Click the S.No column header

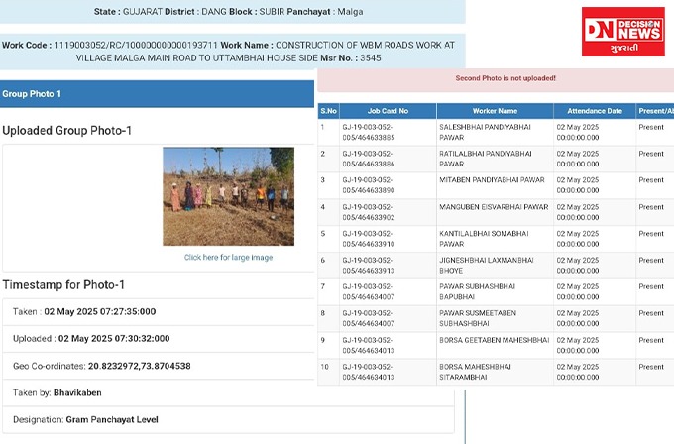328,111
